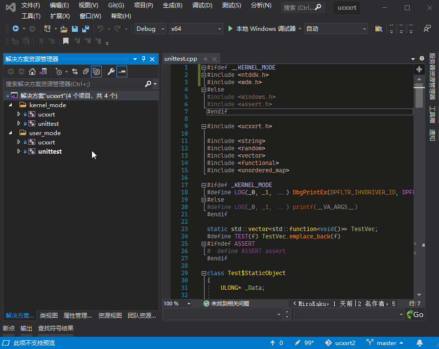Click the new project icon
This screenshot has height=349, width=439.
tap(47, 28)
